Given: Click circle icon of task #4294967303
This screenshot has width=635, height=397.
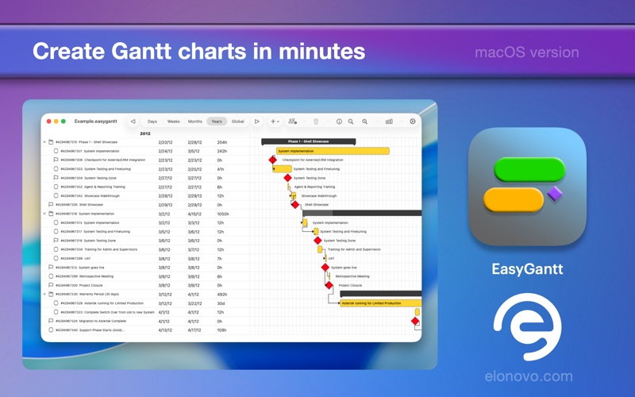Looking at the screenshot, I should tap(56, 169).
